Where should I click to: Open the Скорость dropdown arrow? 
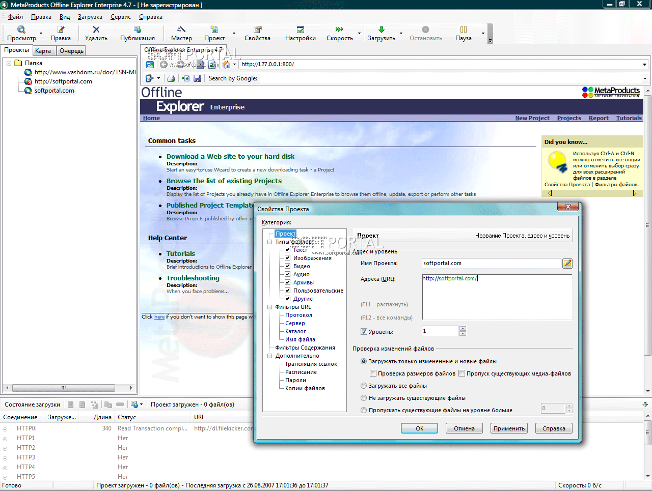359,34
